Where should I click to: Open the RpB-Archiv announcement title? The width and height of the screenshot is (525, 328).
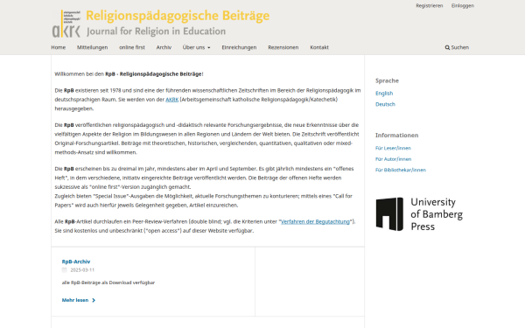coord(76,262)
